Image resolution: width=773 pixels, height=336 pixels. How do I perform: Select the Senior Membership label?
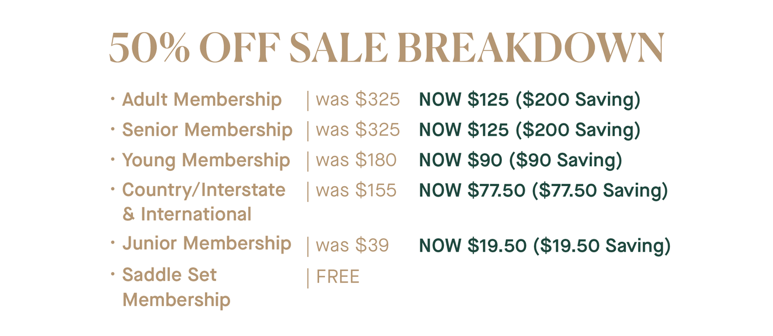pyautogui.click(x=207, y=130)
